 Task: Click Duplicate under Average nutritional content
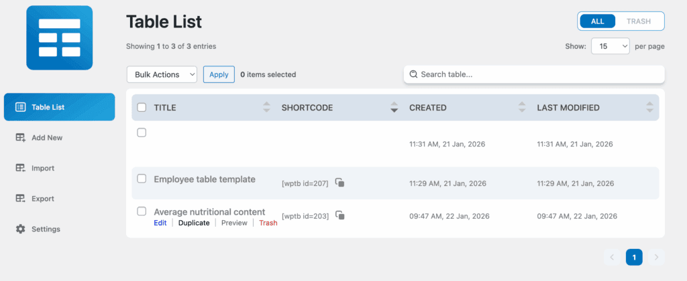tap(194, 223)
